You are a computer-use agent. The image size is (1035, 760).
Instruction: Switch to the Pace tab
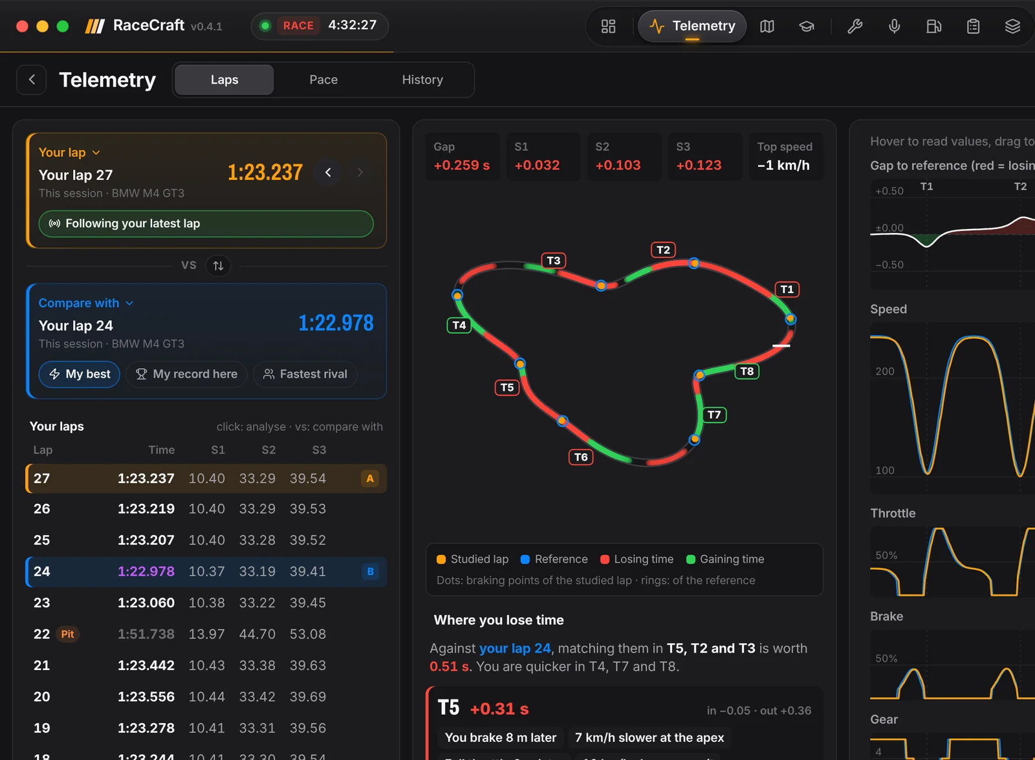(x=323, y=80)
